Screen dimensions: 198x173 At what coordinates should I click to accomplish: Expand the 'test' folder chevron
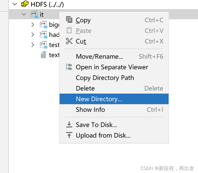pyautogui.click(x=33, y=45)
